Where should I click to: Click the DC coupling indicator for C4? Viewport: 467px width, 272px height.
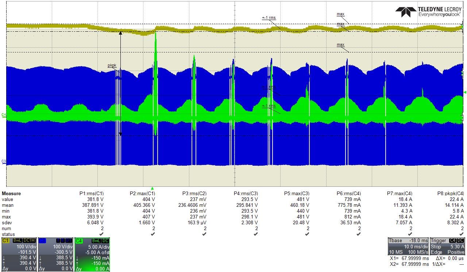click(x=105, y=241)
